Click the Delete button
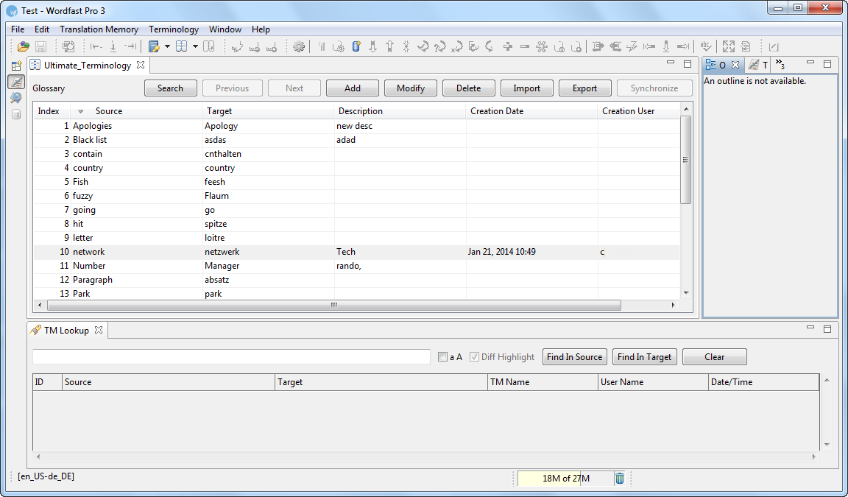 click(468, 88)
